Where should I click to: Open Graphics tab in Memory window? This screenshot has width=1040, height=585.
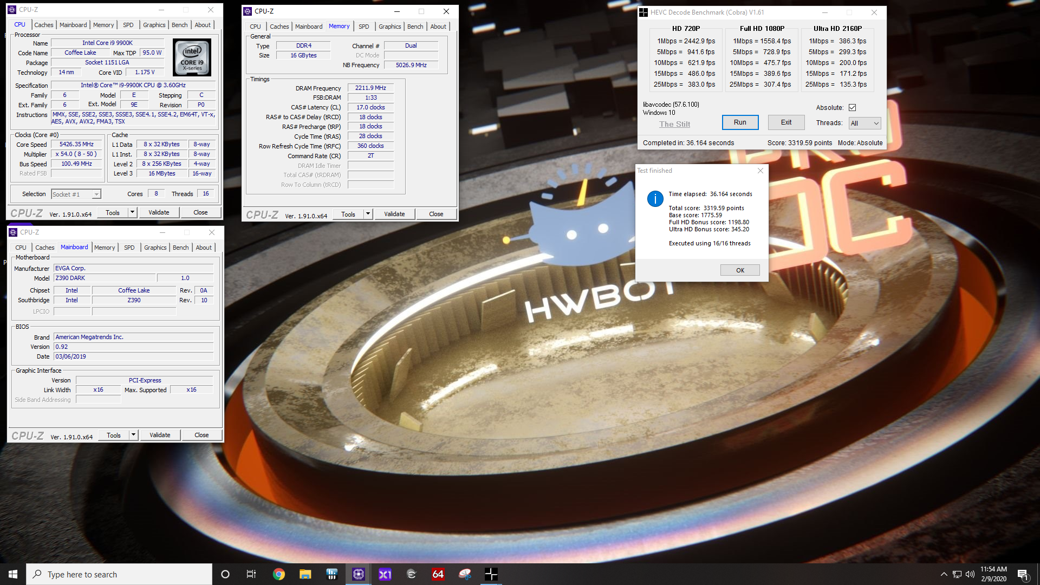tap(390, 27)
